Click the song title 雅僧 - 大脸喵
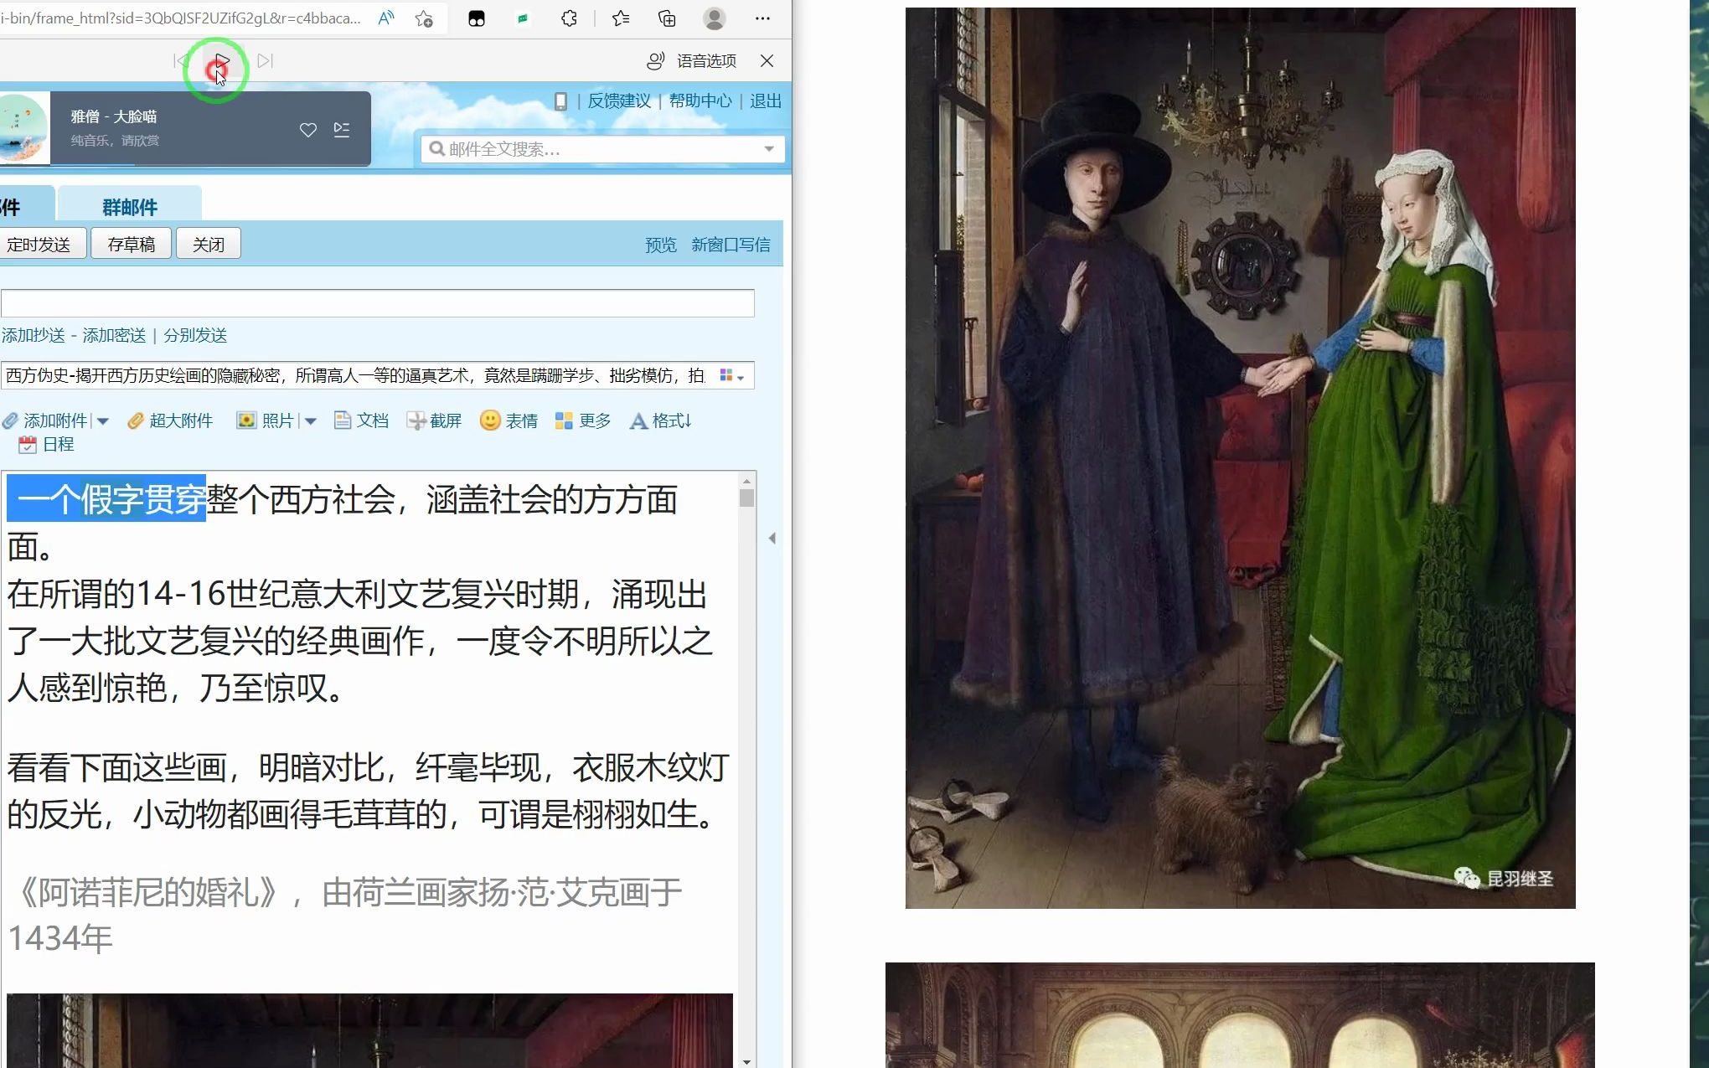 point(114,116)
